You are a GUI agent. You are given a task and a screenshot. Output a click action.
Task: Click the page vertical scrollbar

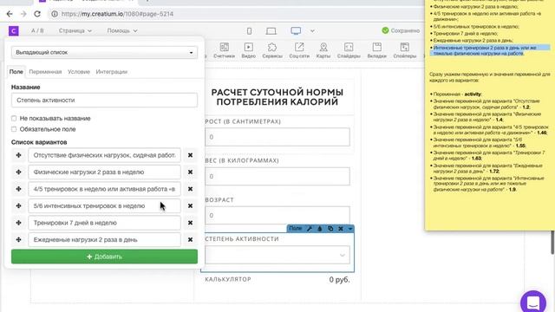click(x=552, y=242)
